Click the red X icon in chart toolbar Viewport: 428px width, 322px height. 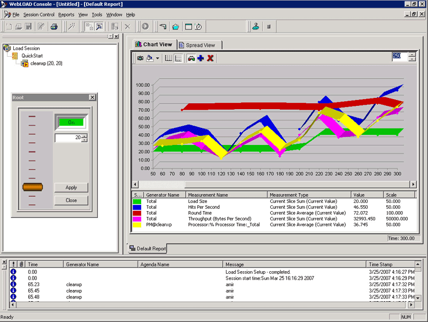[210, 58]
